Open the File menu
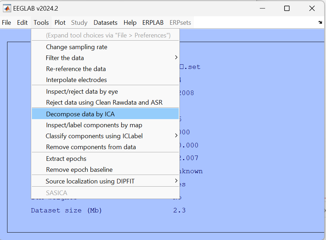 pyautogui.click(x=6, y=22)
